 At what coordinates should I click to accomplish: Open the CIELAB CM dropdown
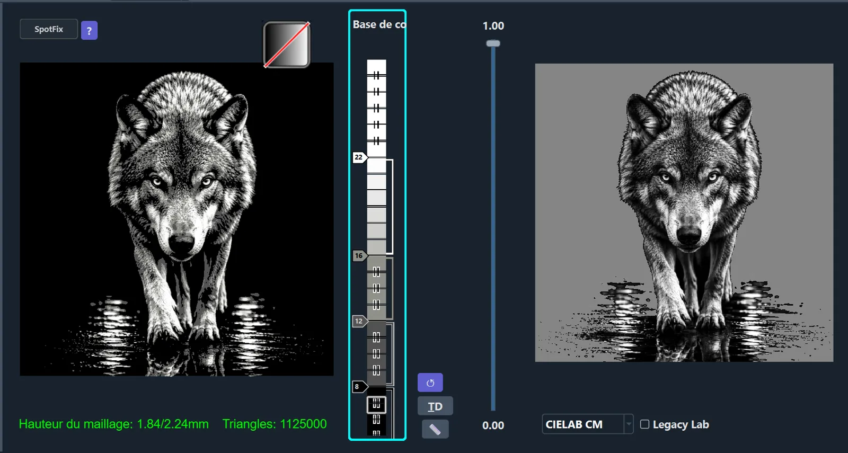[588, 424]
